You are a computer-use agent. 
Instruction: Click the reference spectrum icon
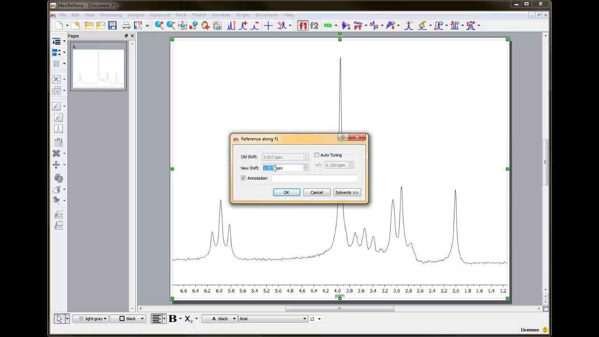pos(409,26)
